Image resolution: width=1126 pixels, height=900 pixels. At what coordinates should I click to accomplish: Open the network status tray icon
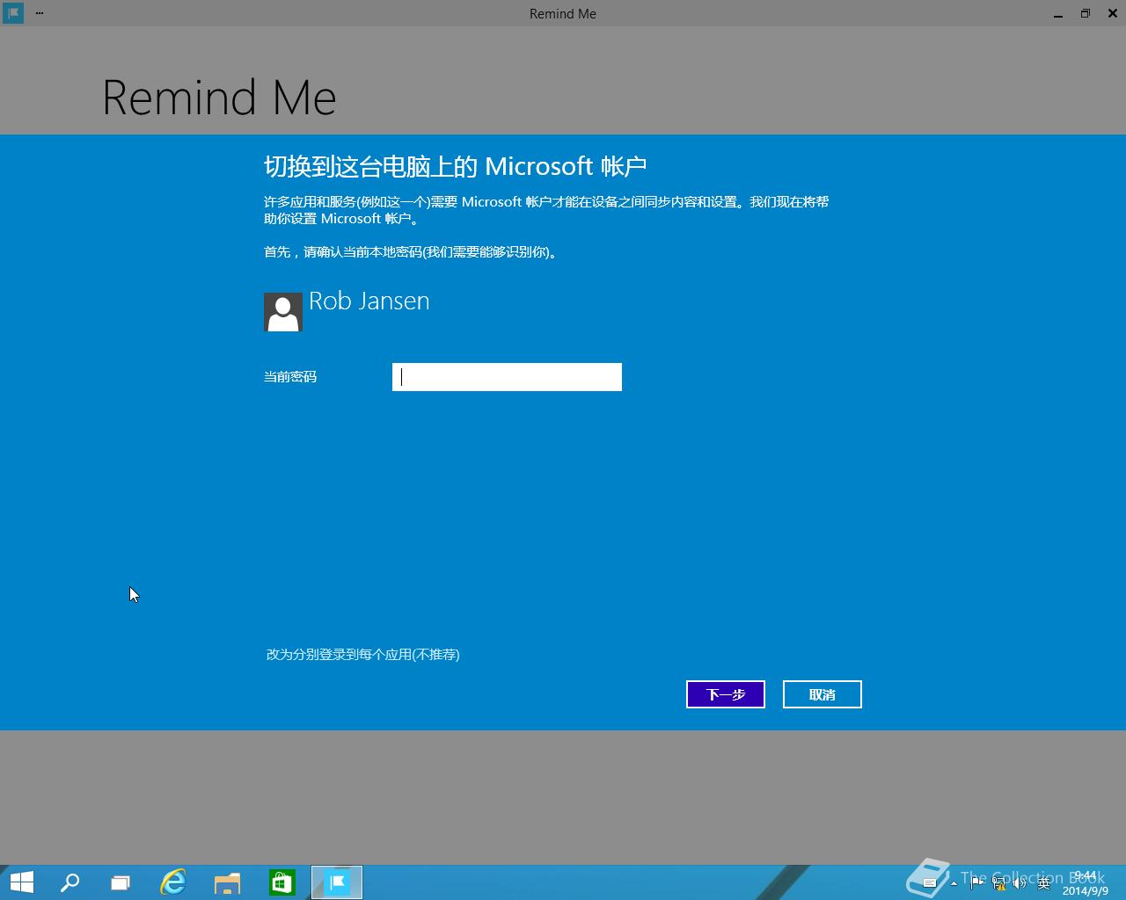998,882
